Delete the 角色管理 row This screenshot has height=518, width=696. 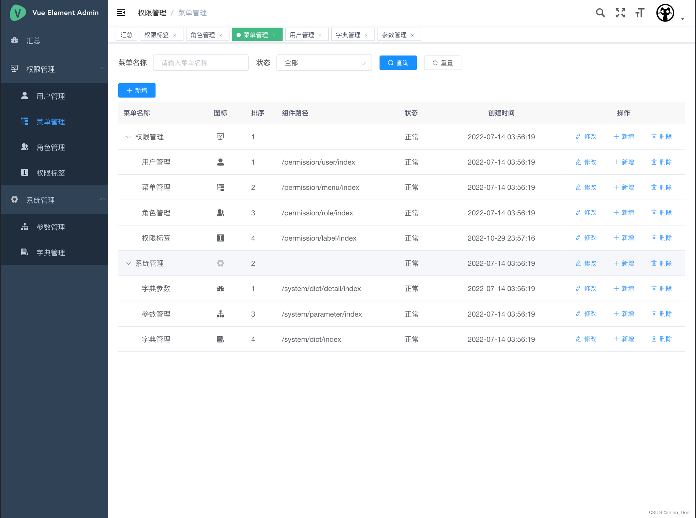[661, 213]
